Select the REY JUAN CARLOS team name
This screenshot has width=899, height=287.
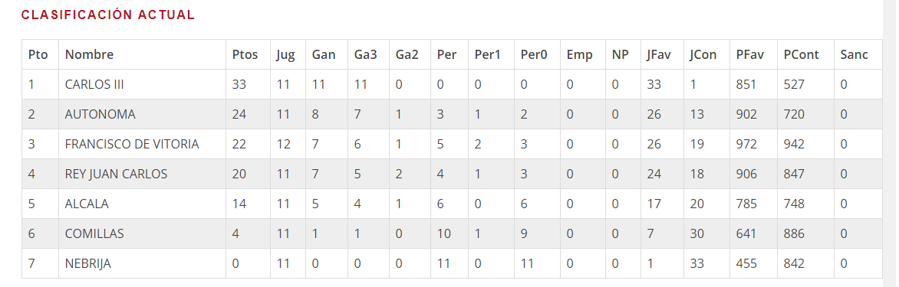pyautogui.click(x=117, y=174)
